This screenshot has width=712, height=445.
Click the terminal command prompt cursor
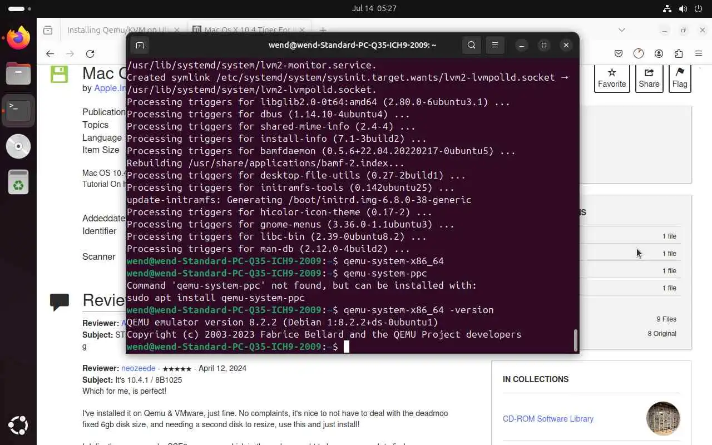346,347
